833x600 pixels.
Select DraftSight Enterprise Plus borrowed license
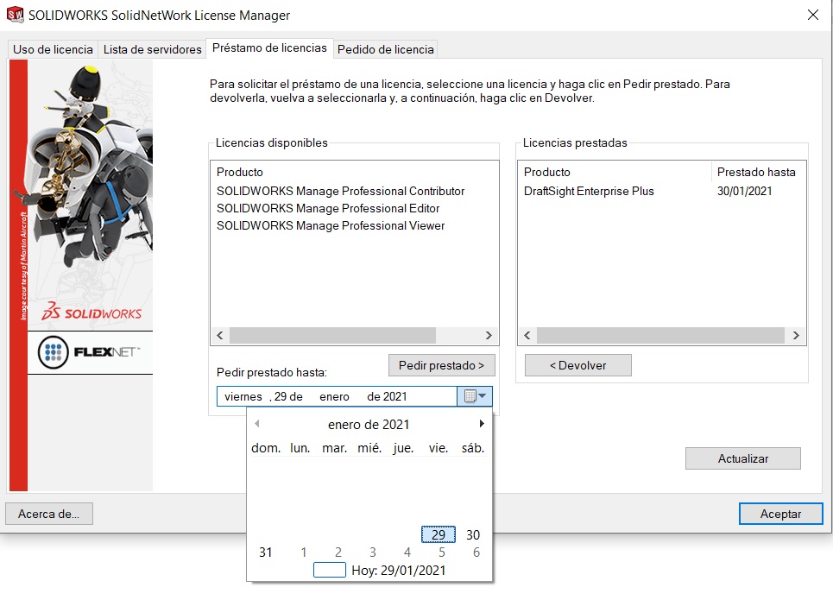click(589, 191)
